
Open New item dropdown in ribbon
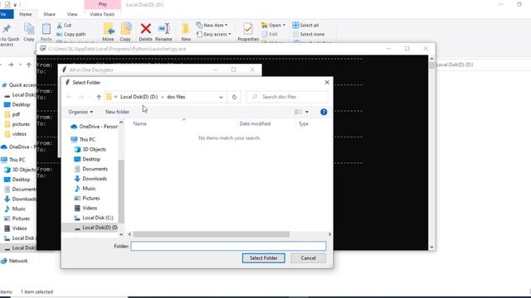coord(212,26)
